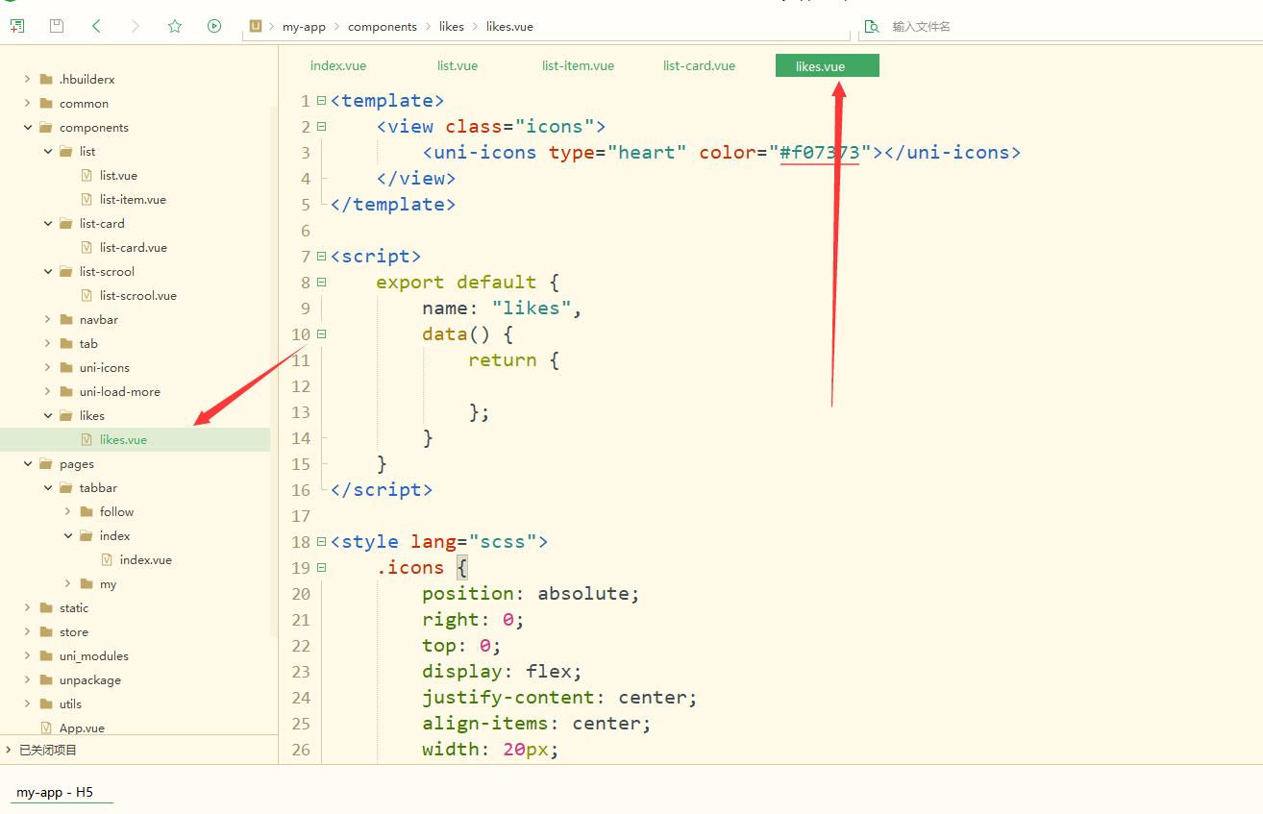Fold the style block at line 18
This screenshot has height=814, width=1263.
tap(321, 541)
